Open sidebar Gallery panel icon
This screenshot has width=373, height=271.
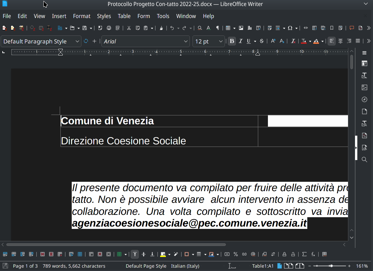coord(364,88)
